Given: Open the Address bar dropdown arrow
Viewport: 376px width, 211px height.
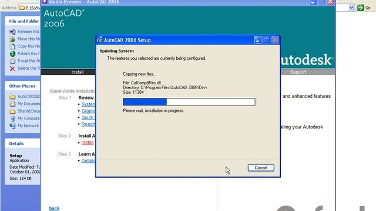Looking at the screenshot, I should tap(351, 8).
